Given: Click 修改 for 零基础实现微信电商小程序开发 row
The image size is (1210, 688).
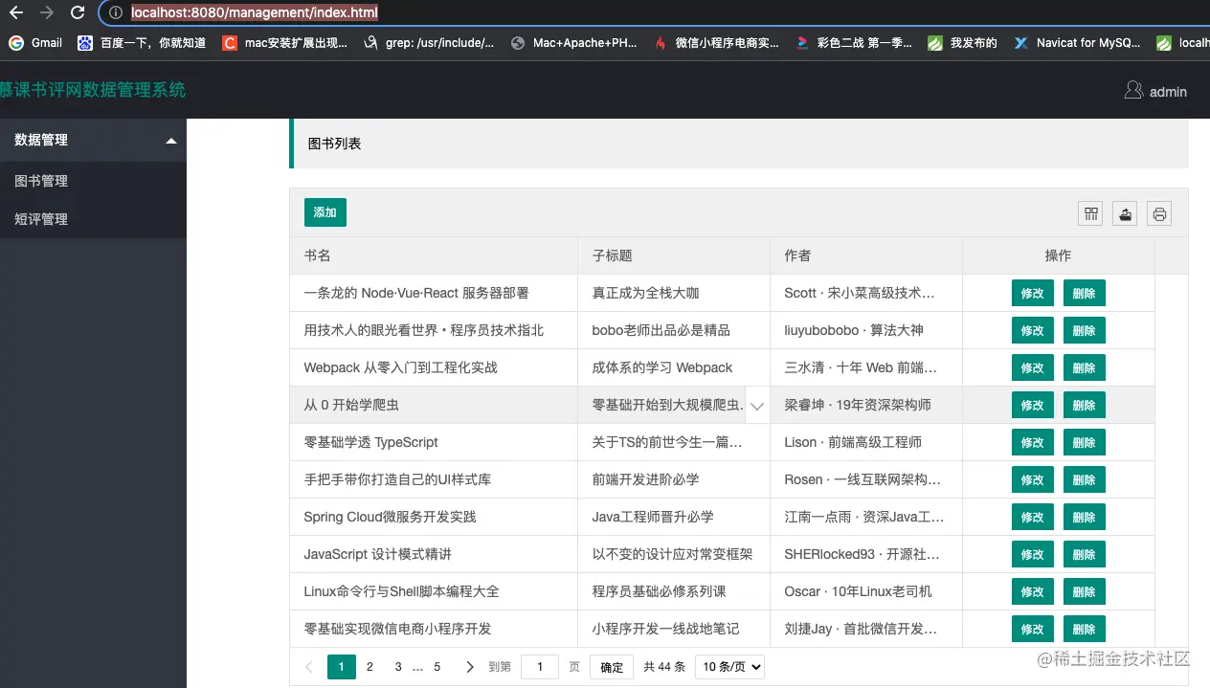Looking at the screenshot, I should 1033,629.
